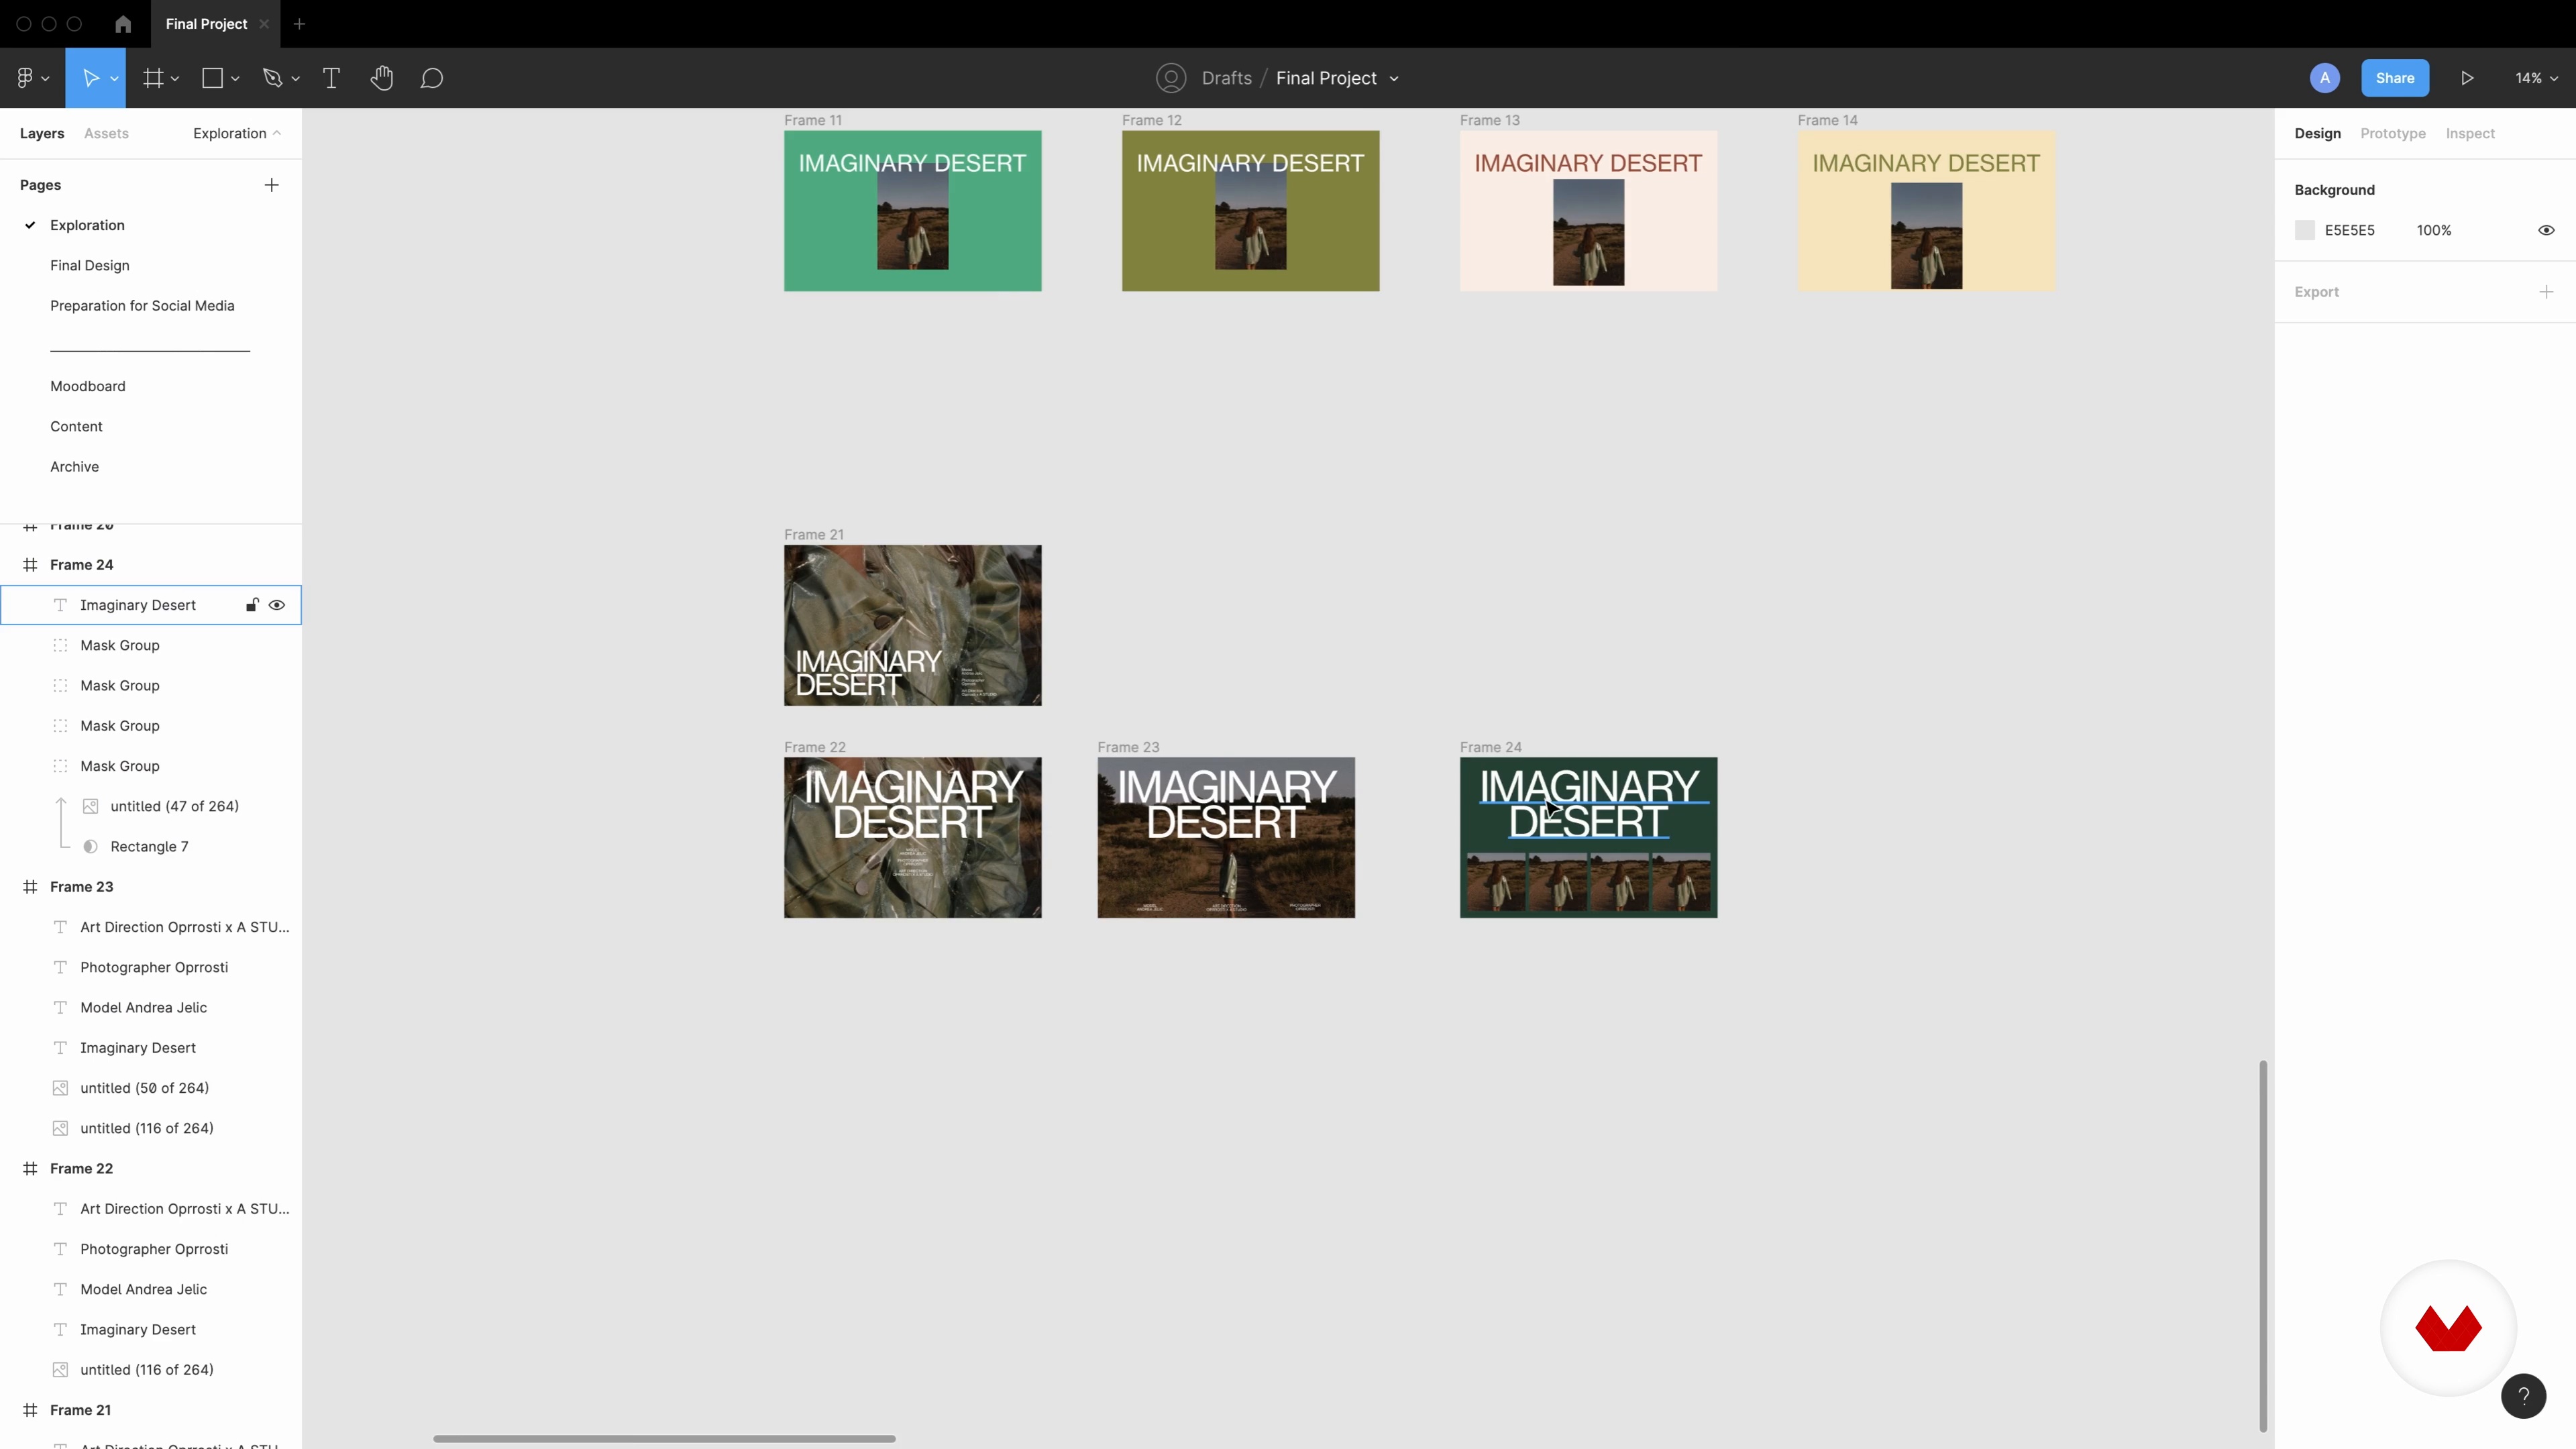Add a new page with plus icon
Image resolution: width=2576 pixels, height=1449 pixels.
click(271, 185)
